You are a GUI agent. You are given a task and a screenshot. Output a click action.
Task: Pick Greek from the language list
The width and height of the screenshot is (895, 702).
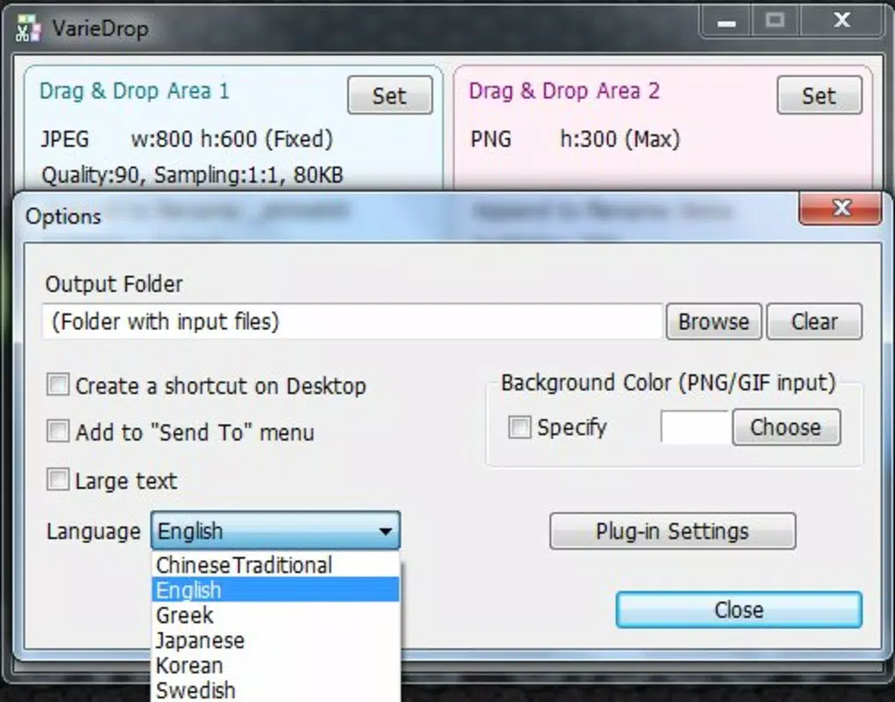click(276, 615)
